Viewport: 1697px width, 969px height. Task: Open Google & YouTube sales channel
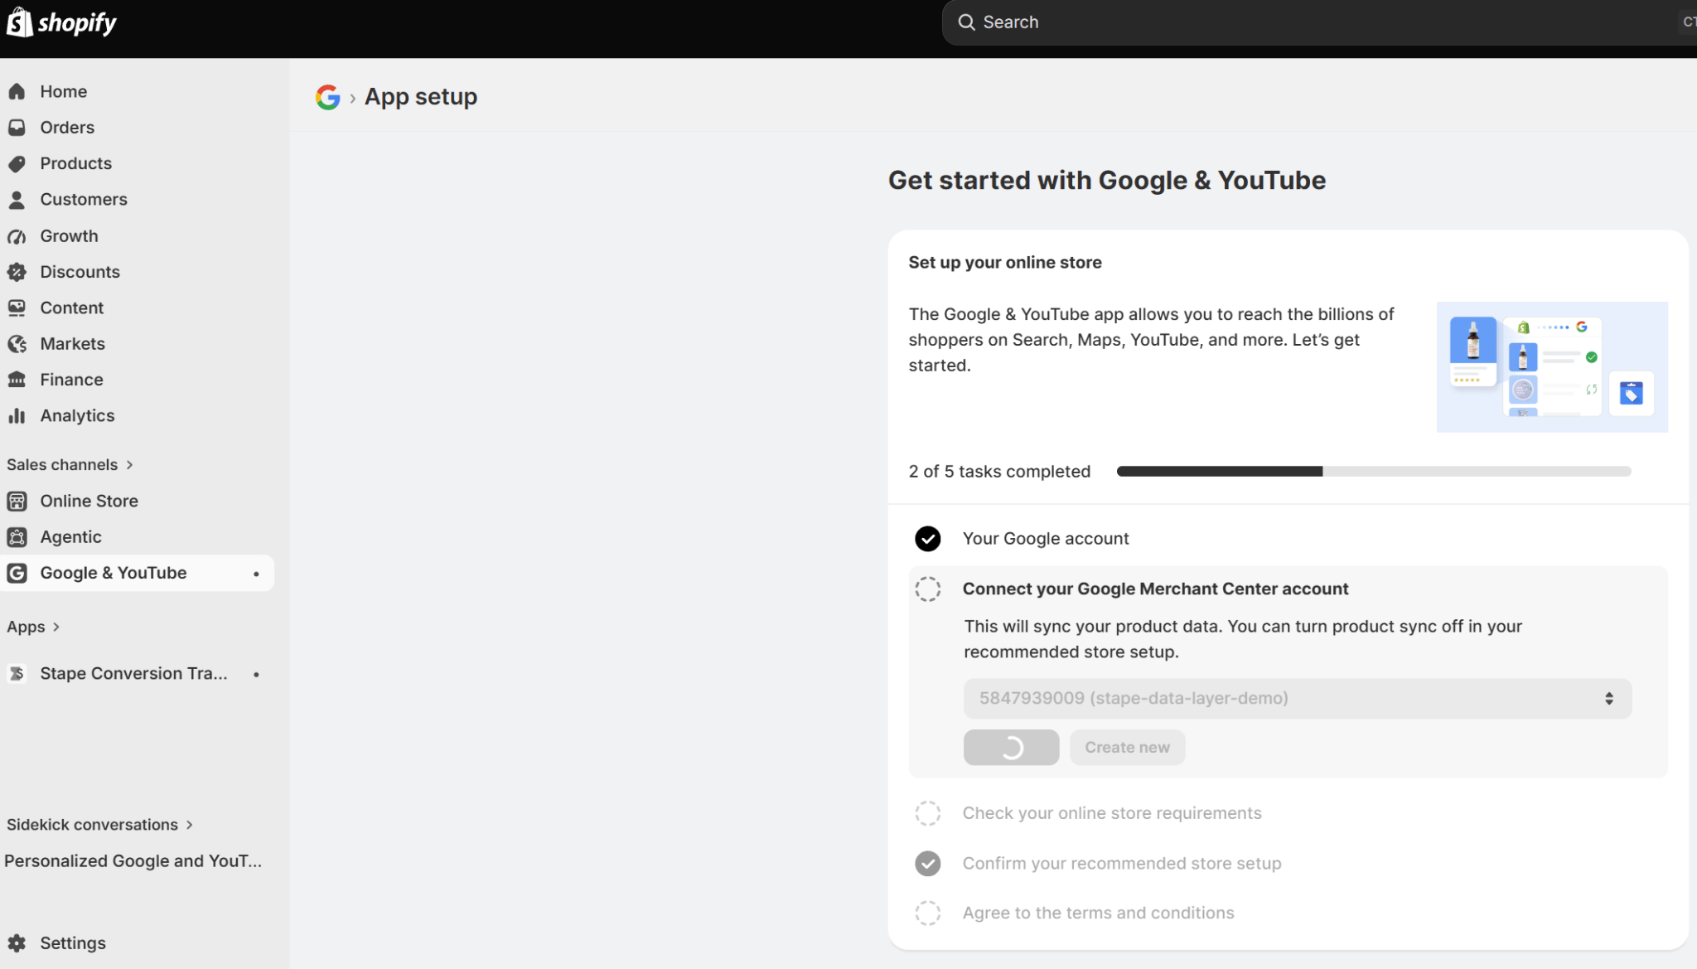pos(138,573)
